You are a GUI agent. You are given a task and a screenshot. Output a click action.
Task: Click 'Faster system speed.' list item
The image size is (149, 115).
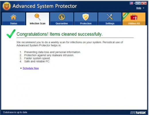pos(37,58)
